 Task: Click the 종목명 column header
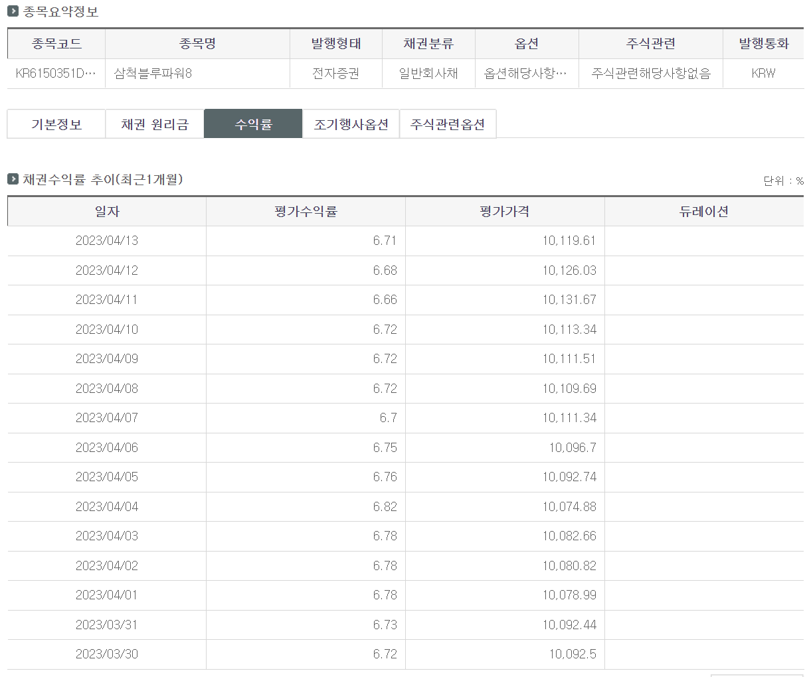click(198, 44)
